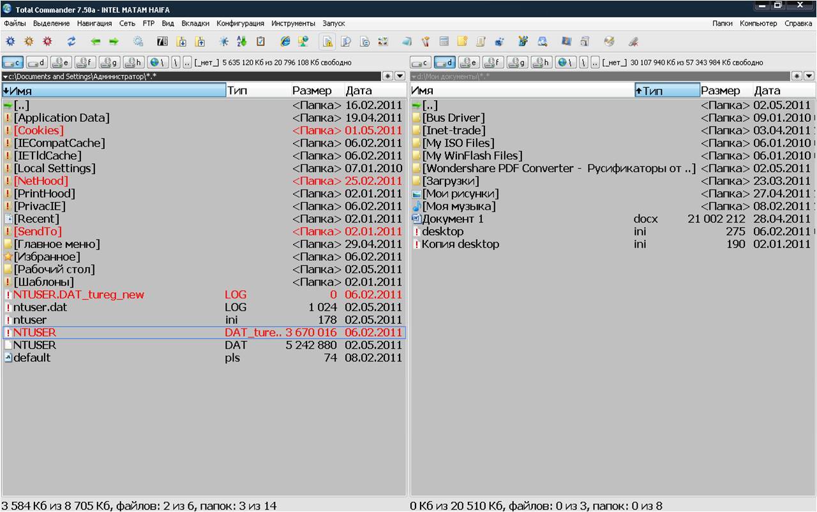Unpack files with the up-arrow archive icon
817x512 pixels.
(200, 41)
